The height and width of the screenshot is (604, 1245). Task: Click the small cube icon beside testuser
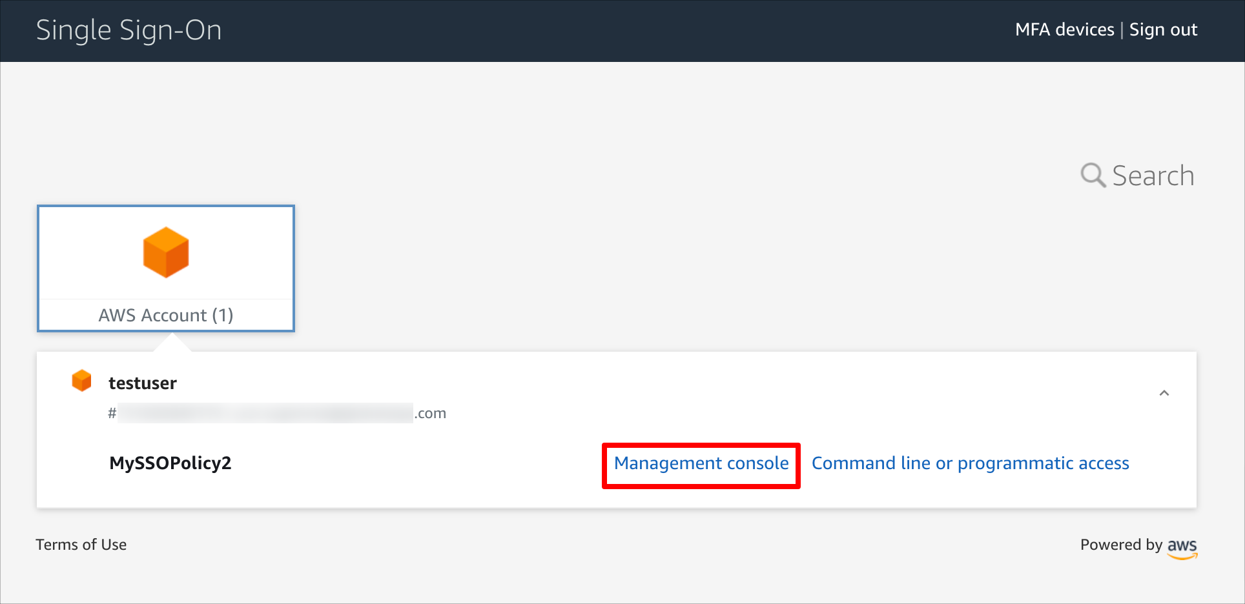(x=81, y=381)
